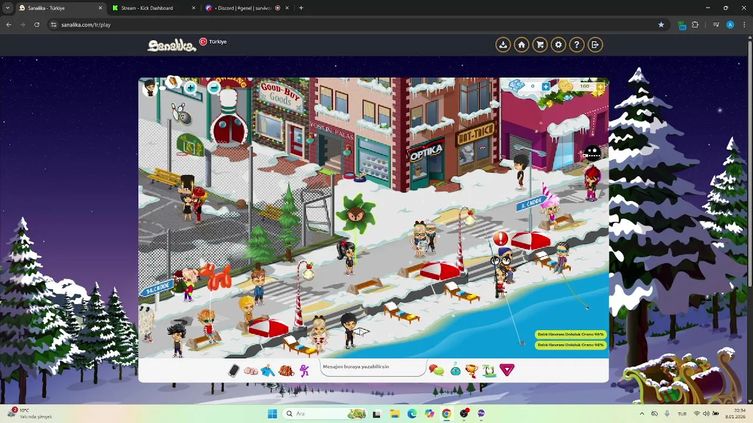Image resolution: width=753 pixels, height=423 pixels.
Task: Open a new browser tab
Action: (x=301, y=8)
